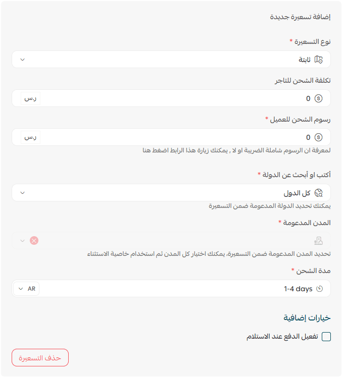The image size is (345, 377).
Task: Enable تفعيل الدفع عند الاستلام checkbox
Action: 326,337
